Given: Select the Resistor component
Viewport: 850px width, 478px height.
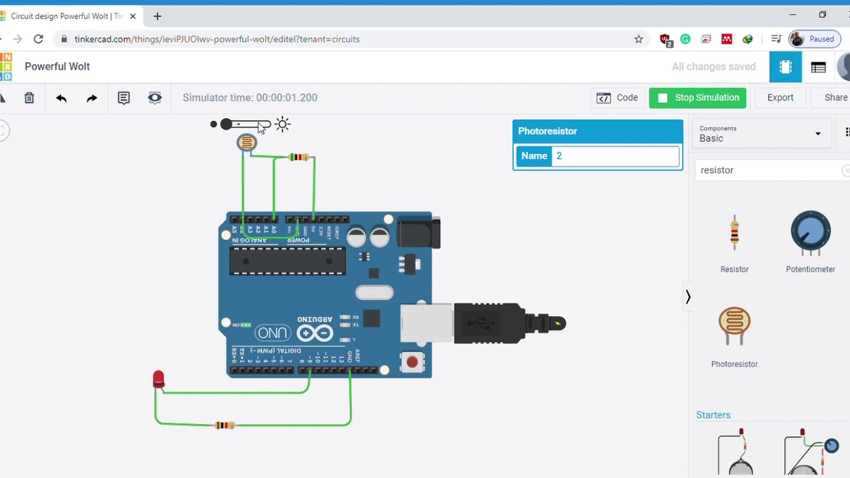Looking at the screenshot, I should [734, 242].
